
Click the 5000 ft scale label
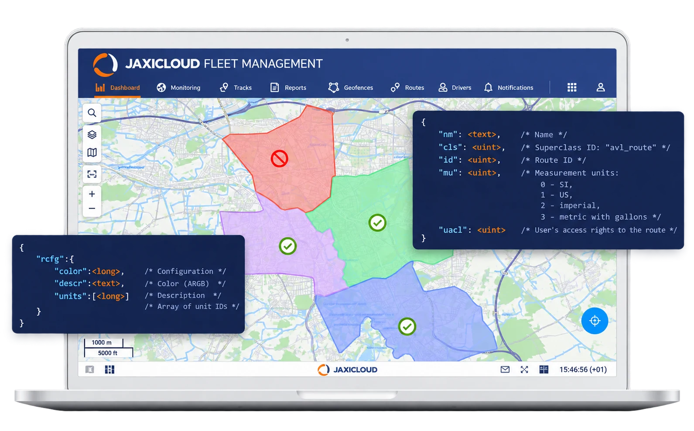[108, 353]
